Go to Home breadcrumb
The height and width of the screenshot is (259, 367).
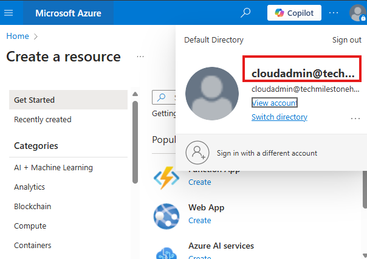click(x=18, y=36)
